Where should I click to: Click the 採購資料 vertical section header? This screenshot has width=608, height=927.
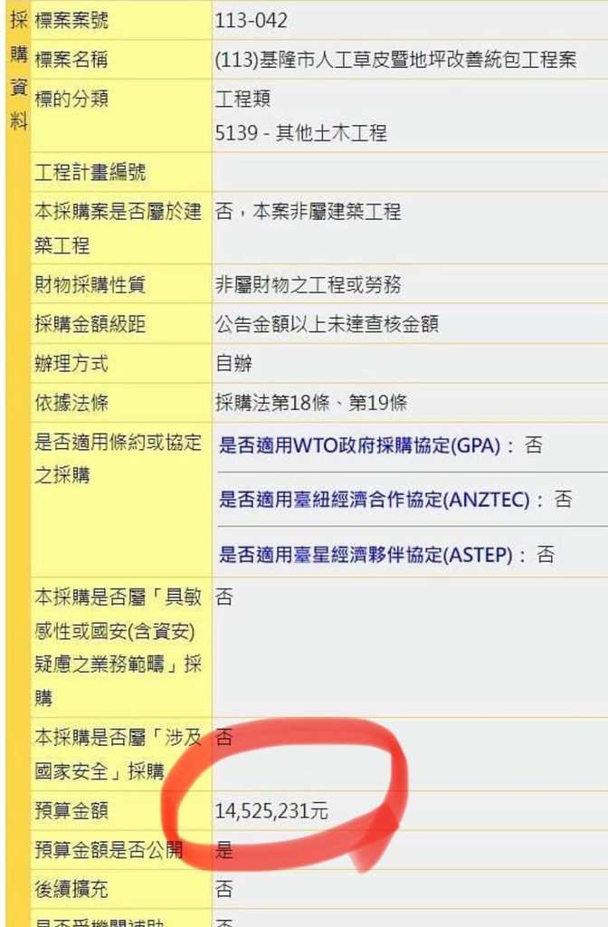[18, 71]
